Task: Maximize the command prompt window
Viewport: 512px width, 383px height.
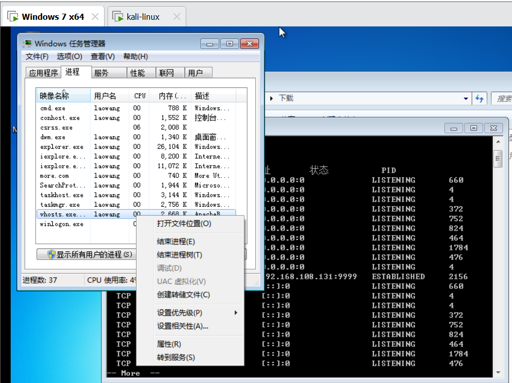Action: pyautogui.click(x=474, y=128)
